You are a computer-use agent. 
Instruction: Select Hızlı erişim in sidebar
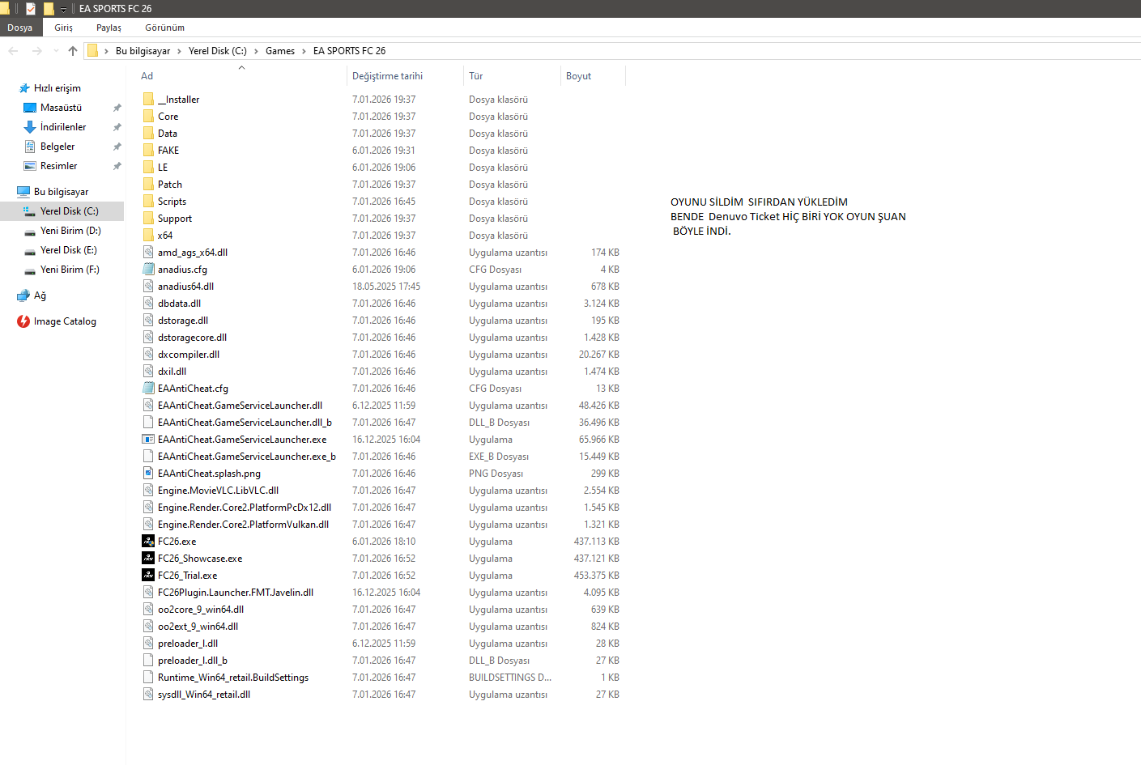[x=57, y=88]
